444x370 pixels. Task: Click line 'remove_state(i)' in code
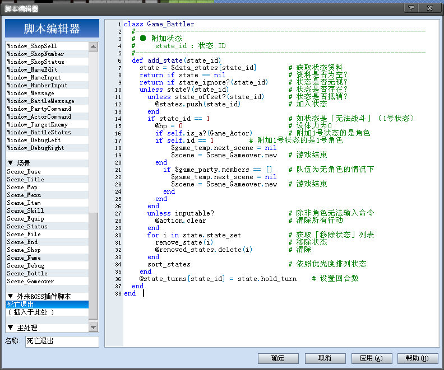pyautogui.click(x=184, y=242)
